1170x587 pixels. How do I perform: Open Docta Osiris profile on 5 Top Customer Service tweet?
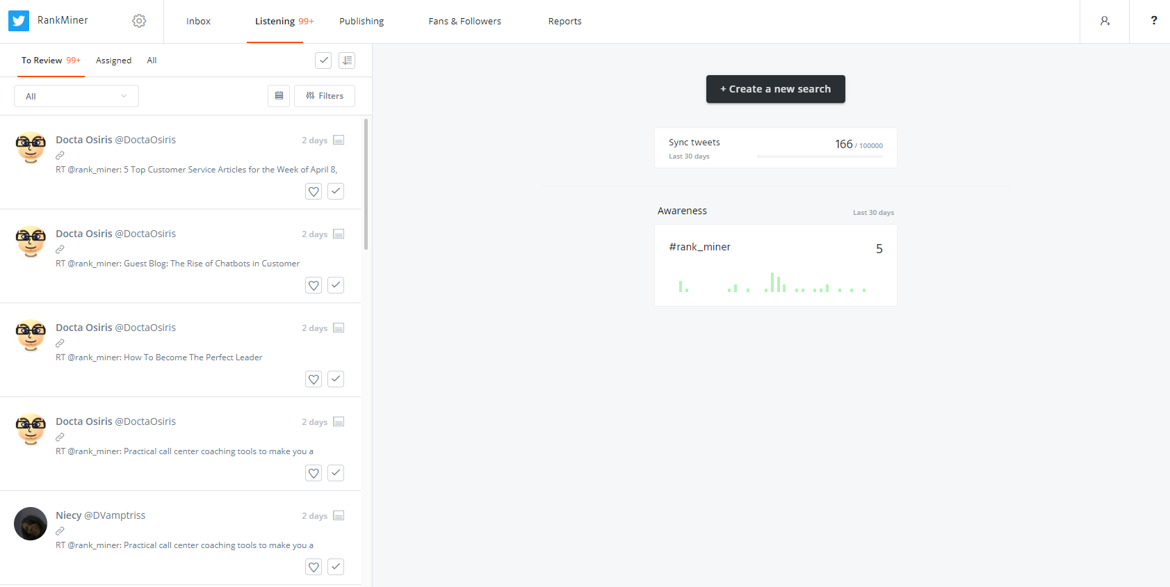(115, 140)
